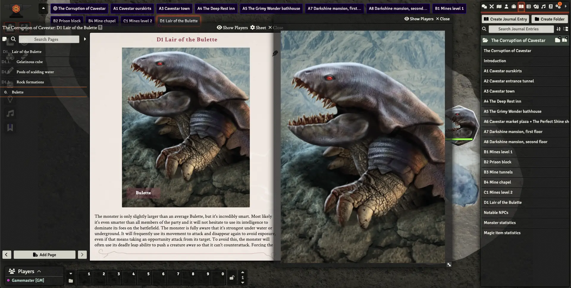Go to next journal page
Image resolution: width=571 pixels, height=288 pixels.
[82, 255]
